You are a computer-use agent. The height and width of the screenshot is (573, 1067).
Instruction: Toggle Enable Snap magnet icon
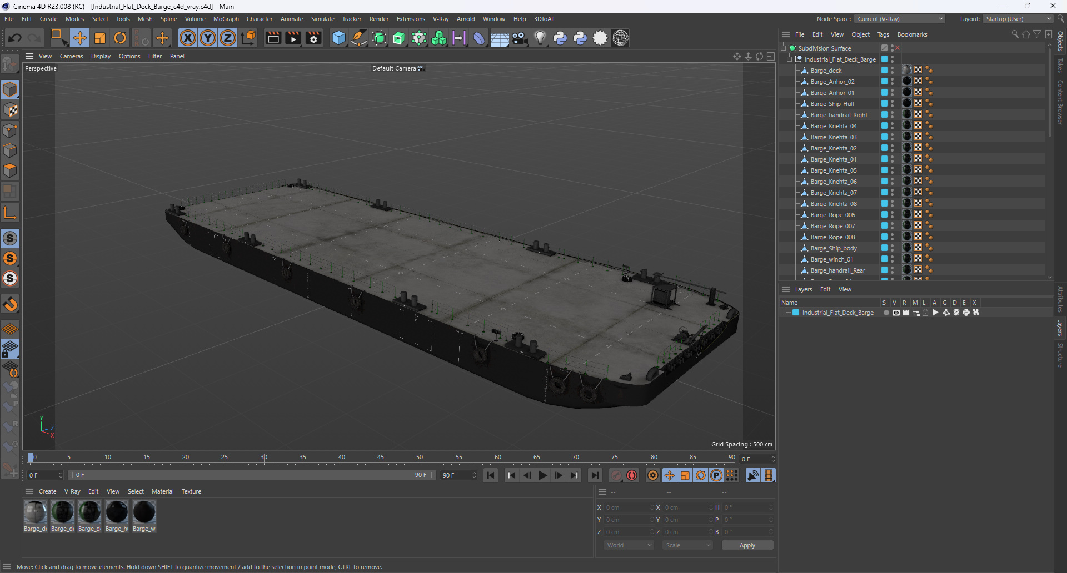pos(10,304)
